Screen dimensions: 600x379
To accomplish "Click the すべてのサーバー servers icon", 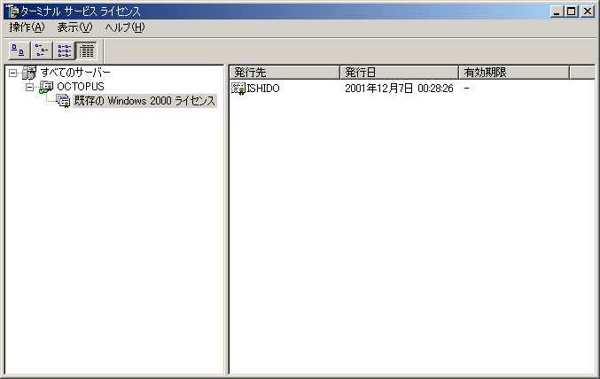I will point(29,73).
